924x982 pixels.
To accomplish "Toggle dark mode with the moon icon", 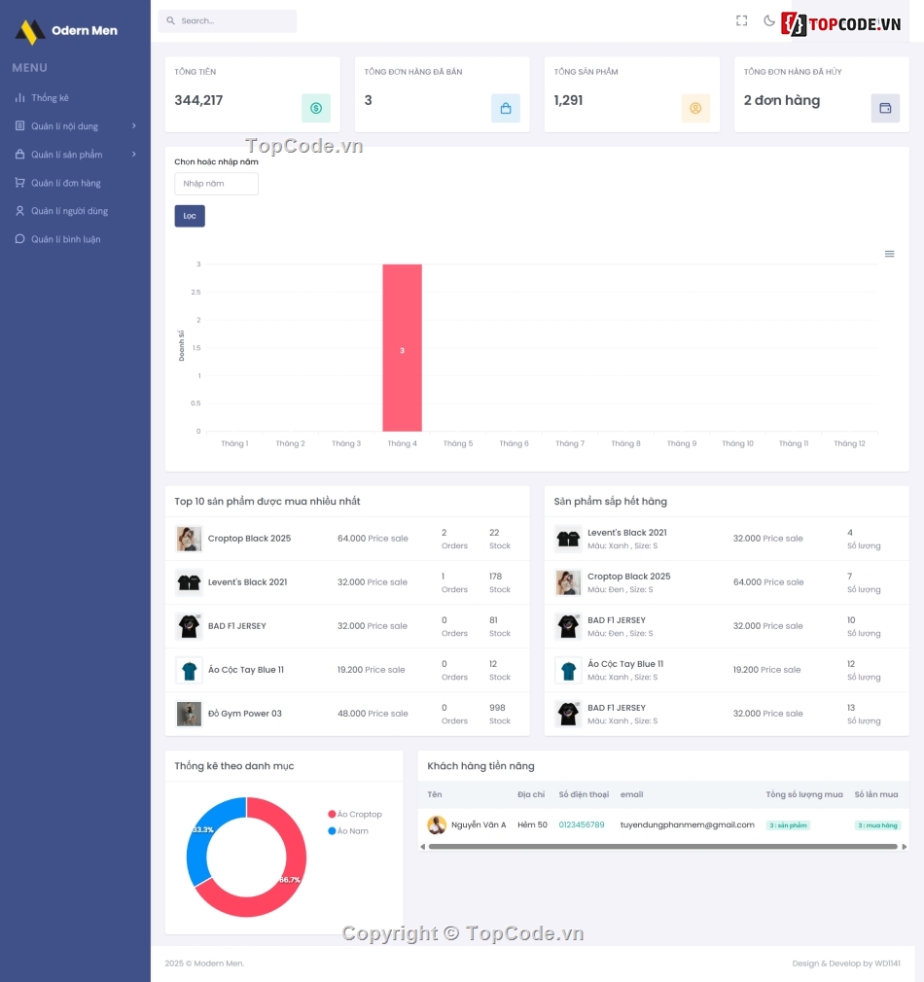I will pyautogui.click(x=769, y=20).
